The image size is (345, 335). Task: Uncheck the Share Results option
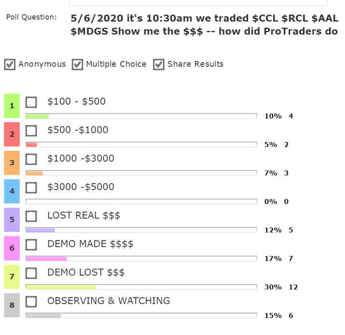coord(159,64)
